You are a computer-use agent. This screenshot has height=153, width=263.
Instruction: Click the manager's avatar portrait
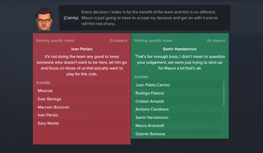point(44,19)
